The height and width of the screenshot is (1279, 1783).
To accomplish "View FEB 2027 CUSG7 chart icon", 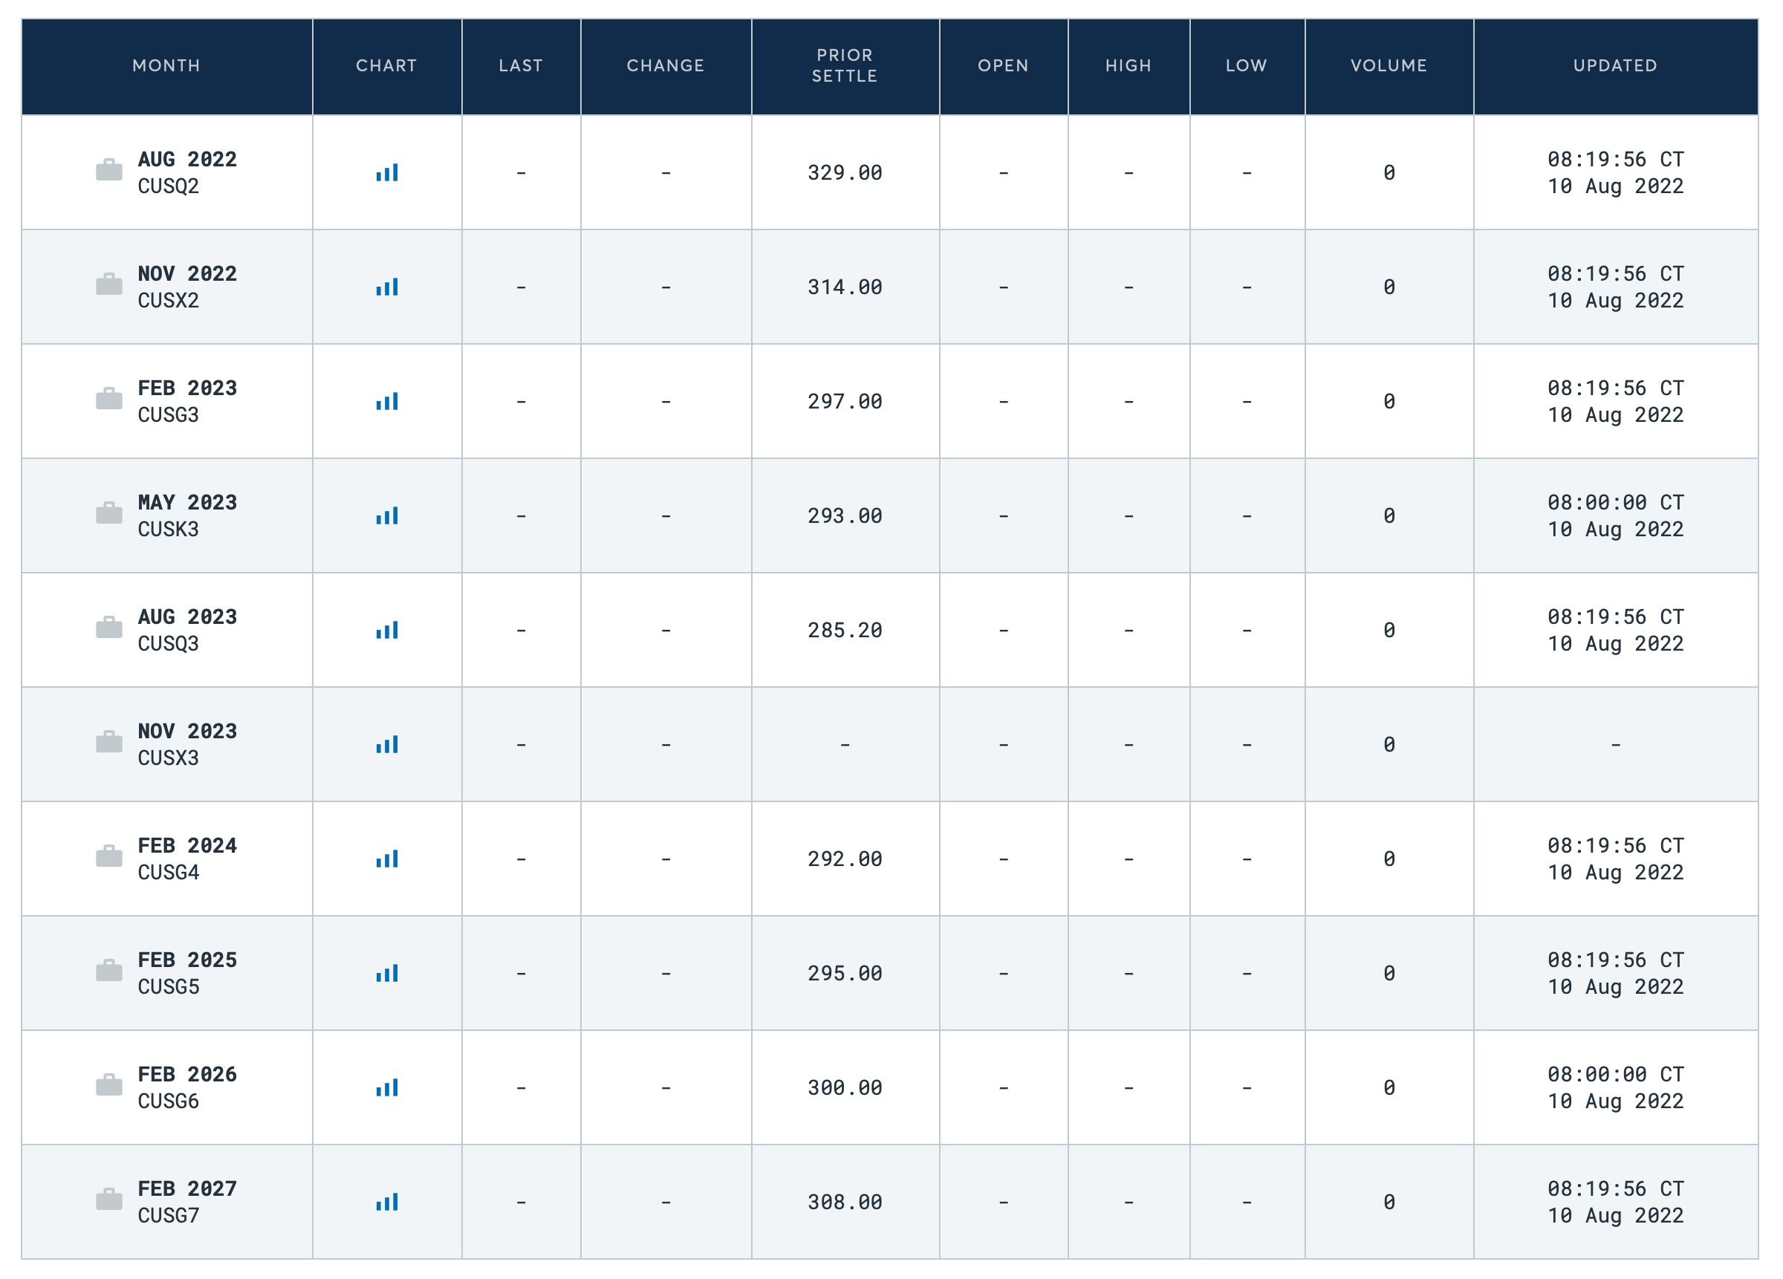I will [387, 1202].
